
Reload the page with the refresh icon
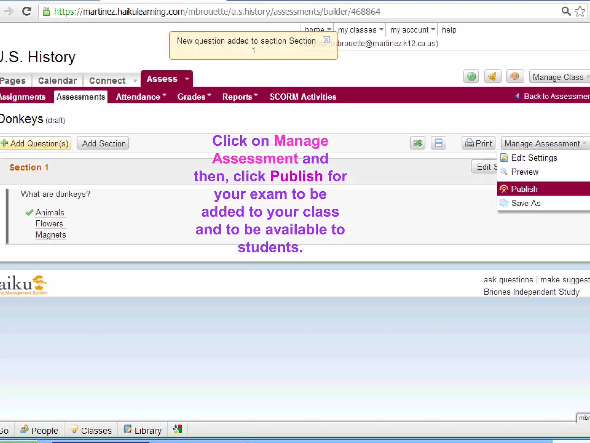tap(27, 12)
